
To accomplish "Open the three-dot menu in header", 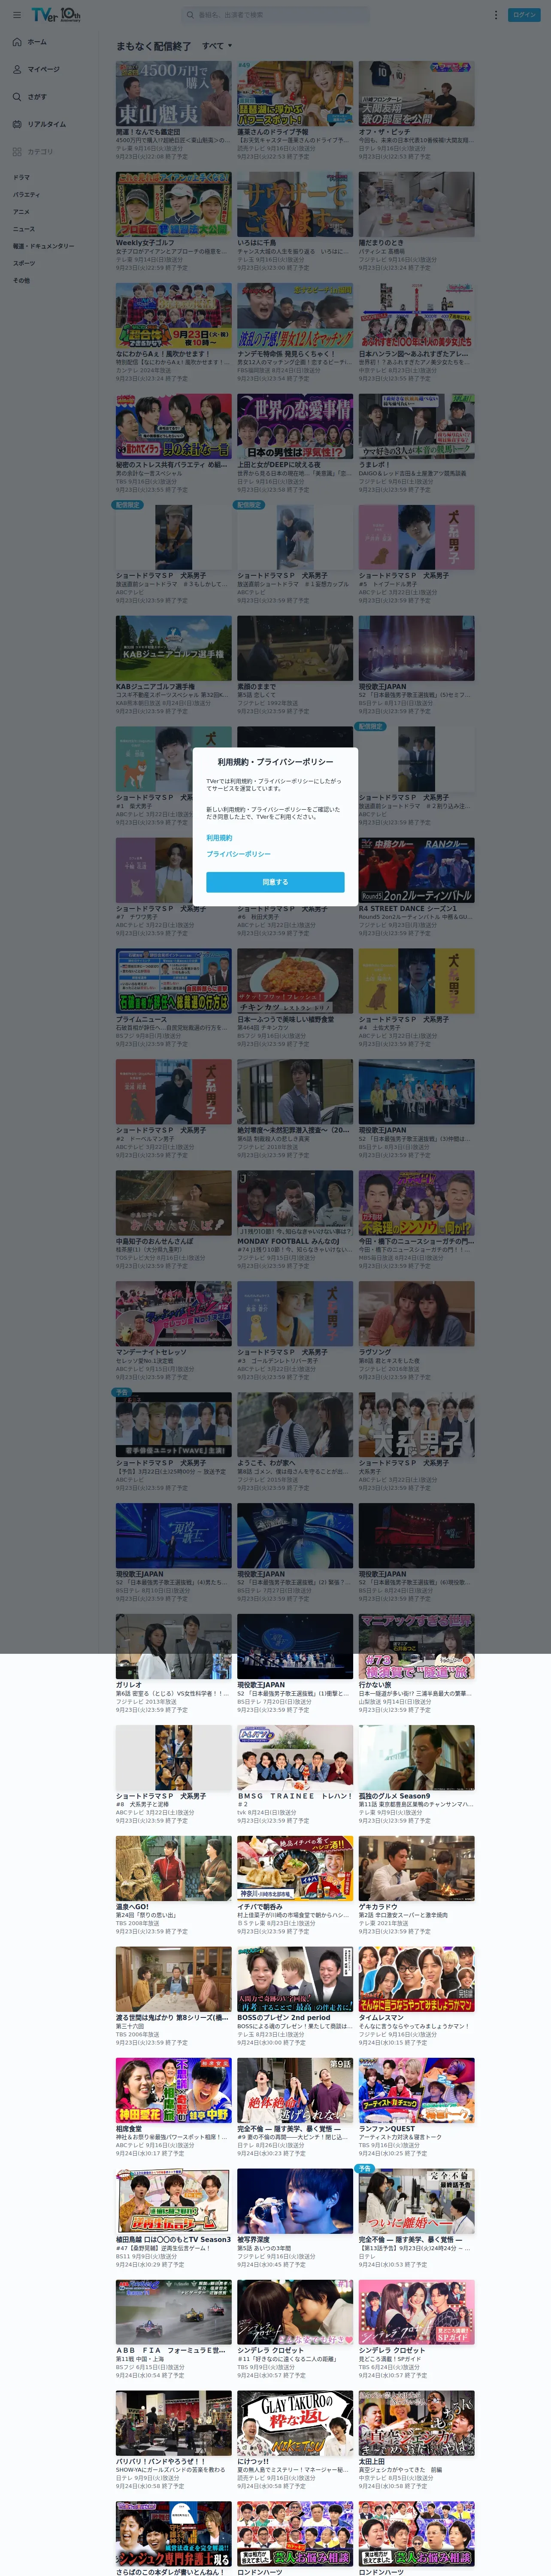I will click(495, 15).
